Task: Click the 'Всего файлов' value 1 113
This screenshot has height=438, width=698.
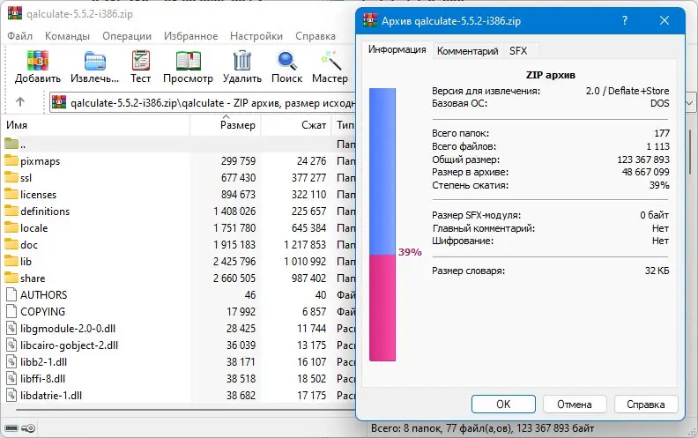Action: [x=658, y=146]
